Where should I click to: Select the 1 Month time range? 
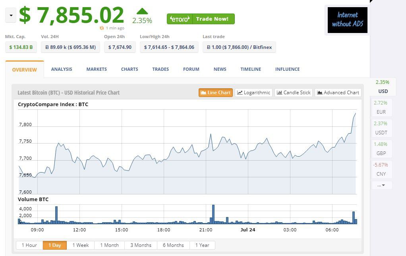coord(110,245)
